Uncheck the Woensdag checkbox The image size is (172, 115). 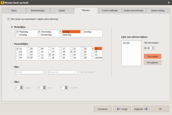pos(39,32)
